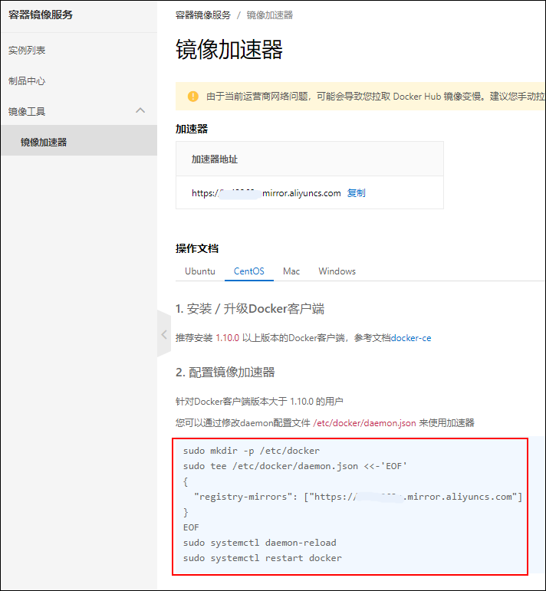Click heading 1. 安装 / 升级Docker客户端
This screenshot has width=546, height=591.
250,309
